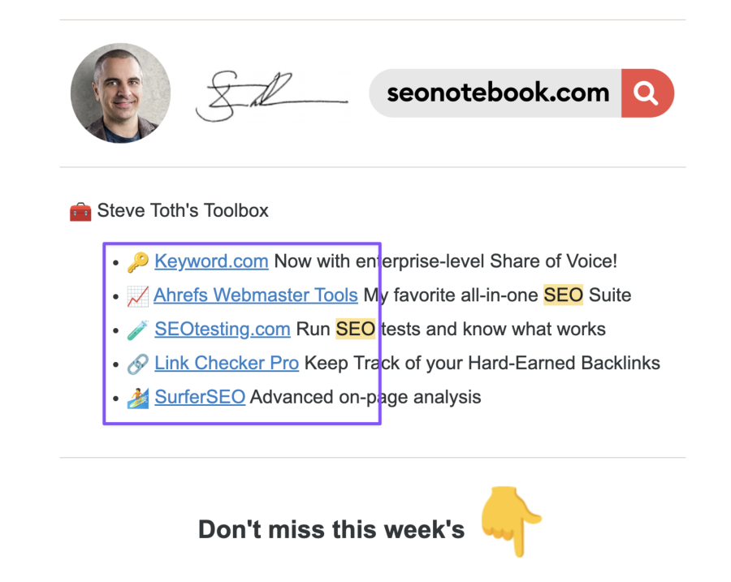
Task: Click the key emoji beside Keyword.com
Action: pyautogui.click(x=138, y=262)
